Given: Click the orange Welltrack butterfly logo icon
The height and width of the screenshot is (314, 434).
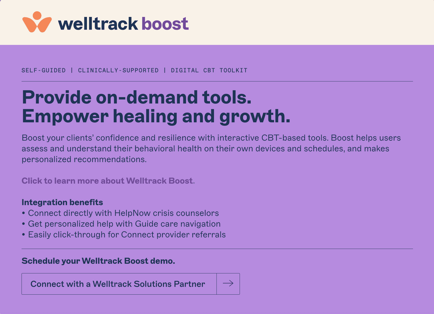Looking at the screenshot, I should [x=37, y=22].
